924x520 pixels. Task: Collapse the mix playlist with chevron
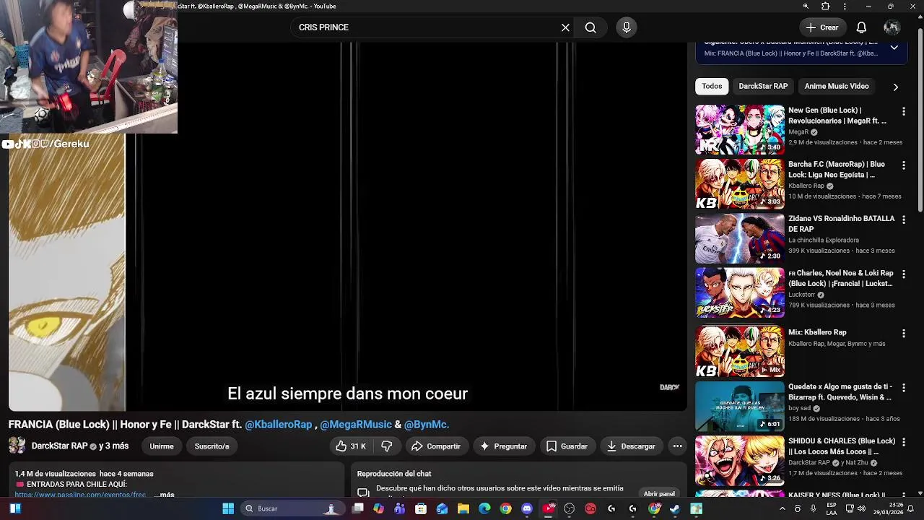point(894,48)
